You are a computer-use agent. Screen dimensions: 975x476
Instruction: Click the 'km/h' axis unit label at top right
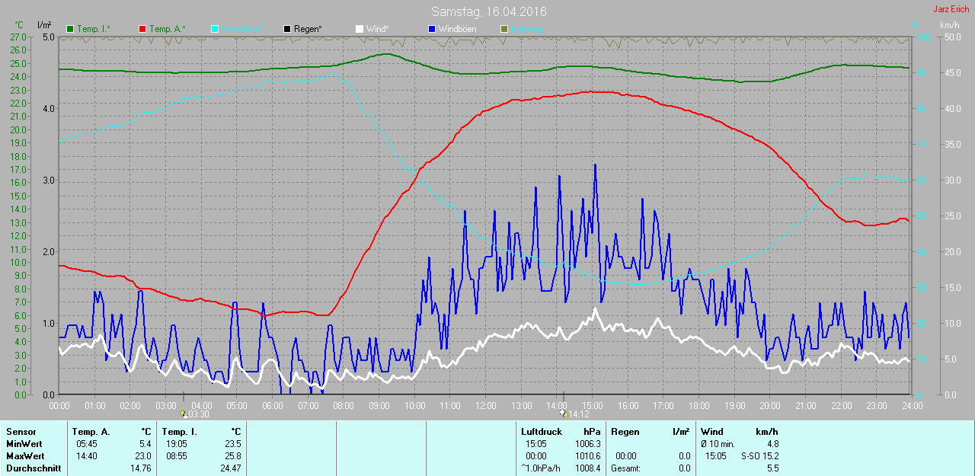[x=950, y=25]
